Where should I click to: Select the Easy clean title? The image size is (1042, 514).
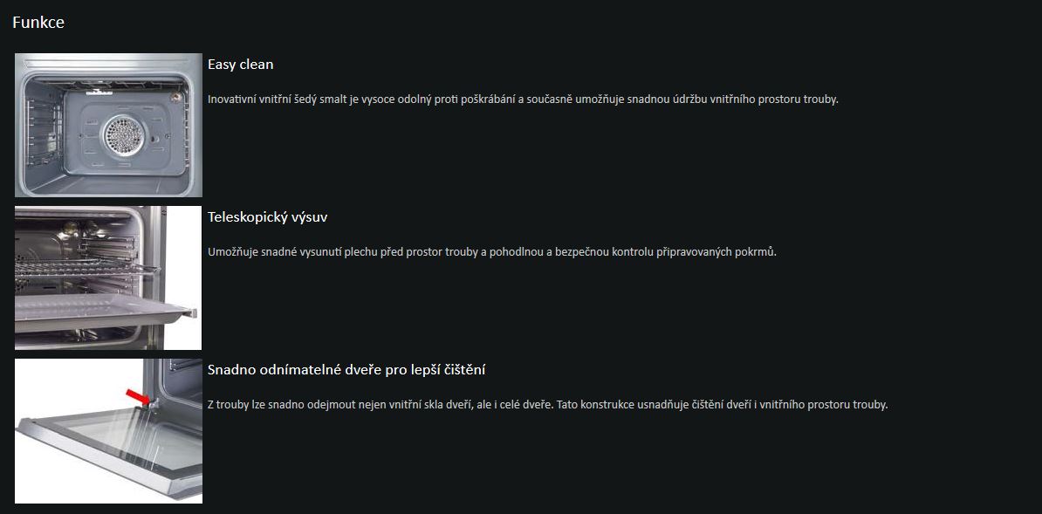click(x=240, y=65)
